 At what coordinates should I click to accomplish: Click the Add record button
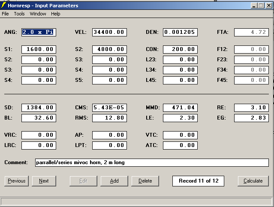pos(114,181)
